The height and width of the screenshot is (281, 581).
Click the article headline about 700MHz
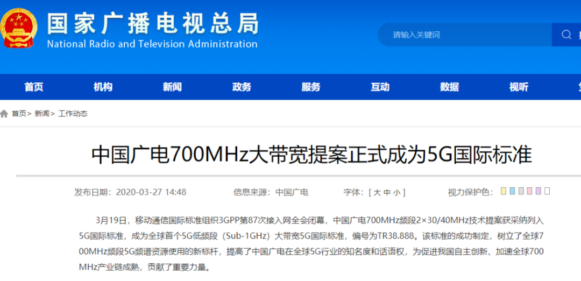pyautogui.click(x=311, y=156)
